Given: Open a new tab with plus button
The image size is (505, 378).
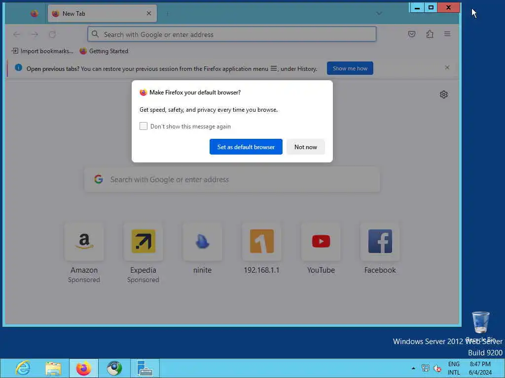Looking at the screenshot, I should pos(168,13).
